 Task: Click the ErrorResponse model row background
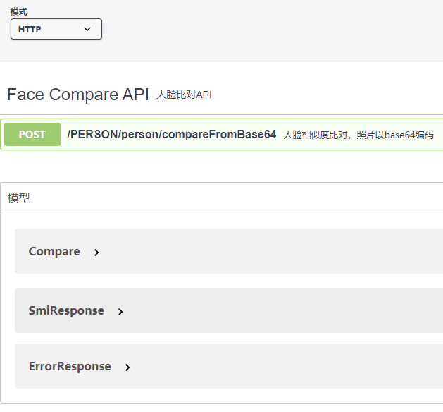click(229, 366)
